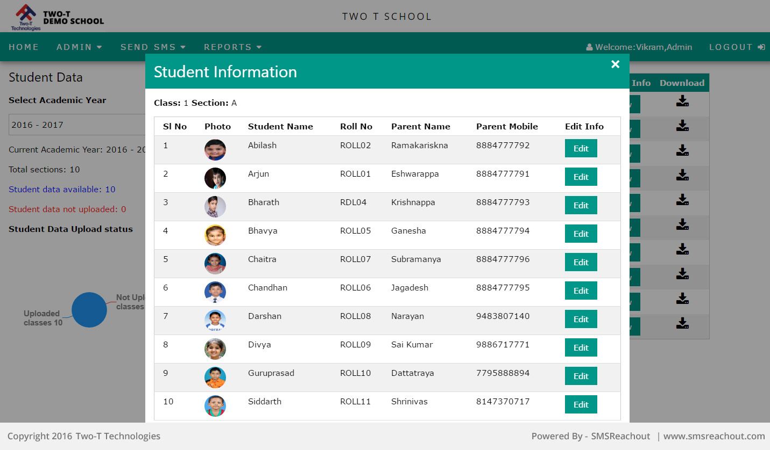Open Chandhan's student photo

[215, 292]
